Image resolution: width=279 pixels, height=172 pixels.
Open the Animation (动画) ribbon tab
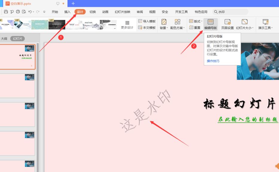point(104,12)
